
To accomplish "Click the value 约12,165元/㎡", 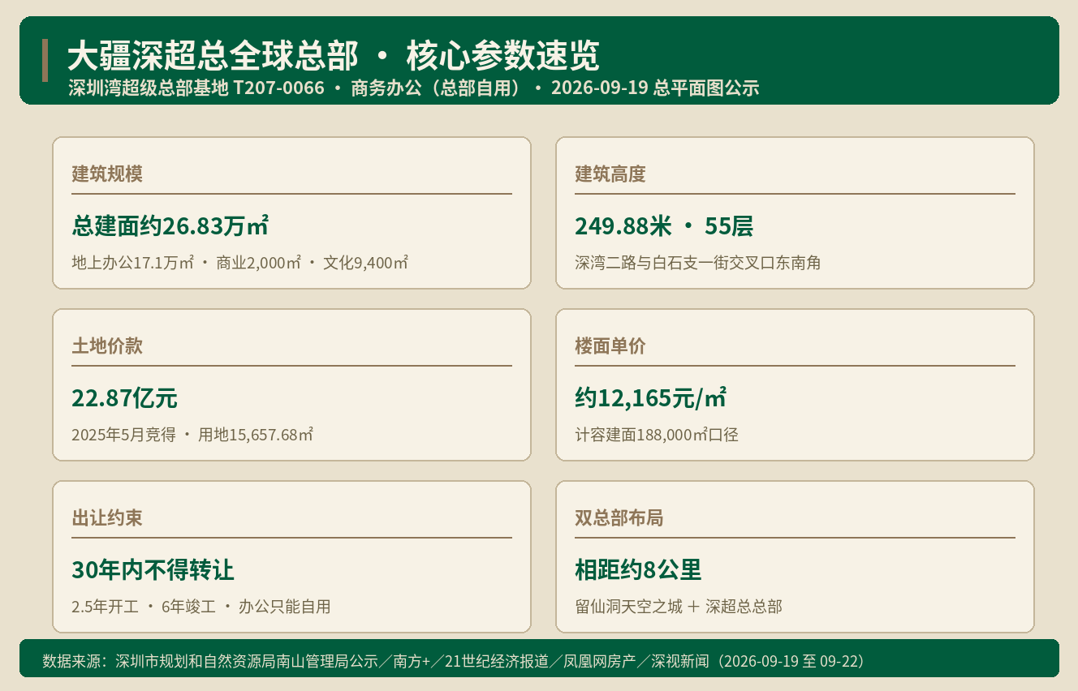I will 650,398.
